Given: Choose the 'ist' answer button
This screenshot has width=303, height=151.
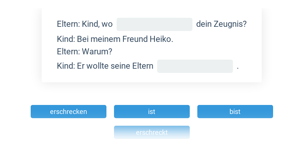Looking at the screenshot, I should coord(152,111).
